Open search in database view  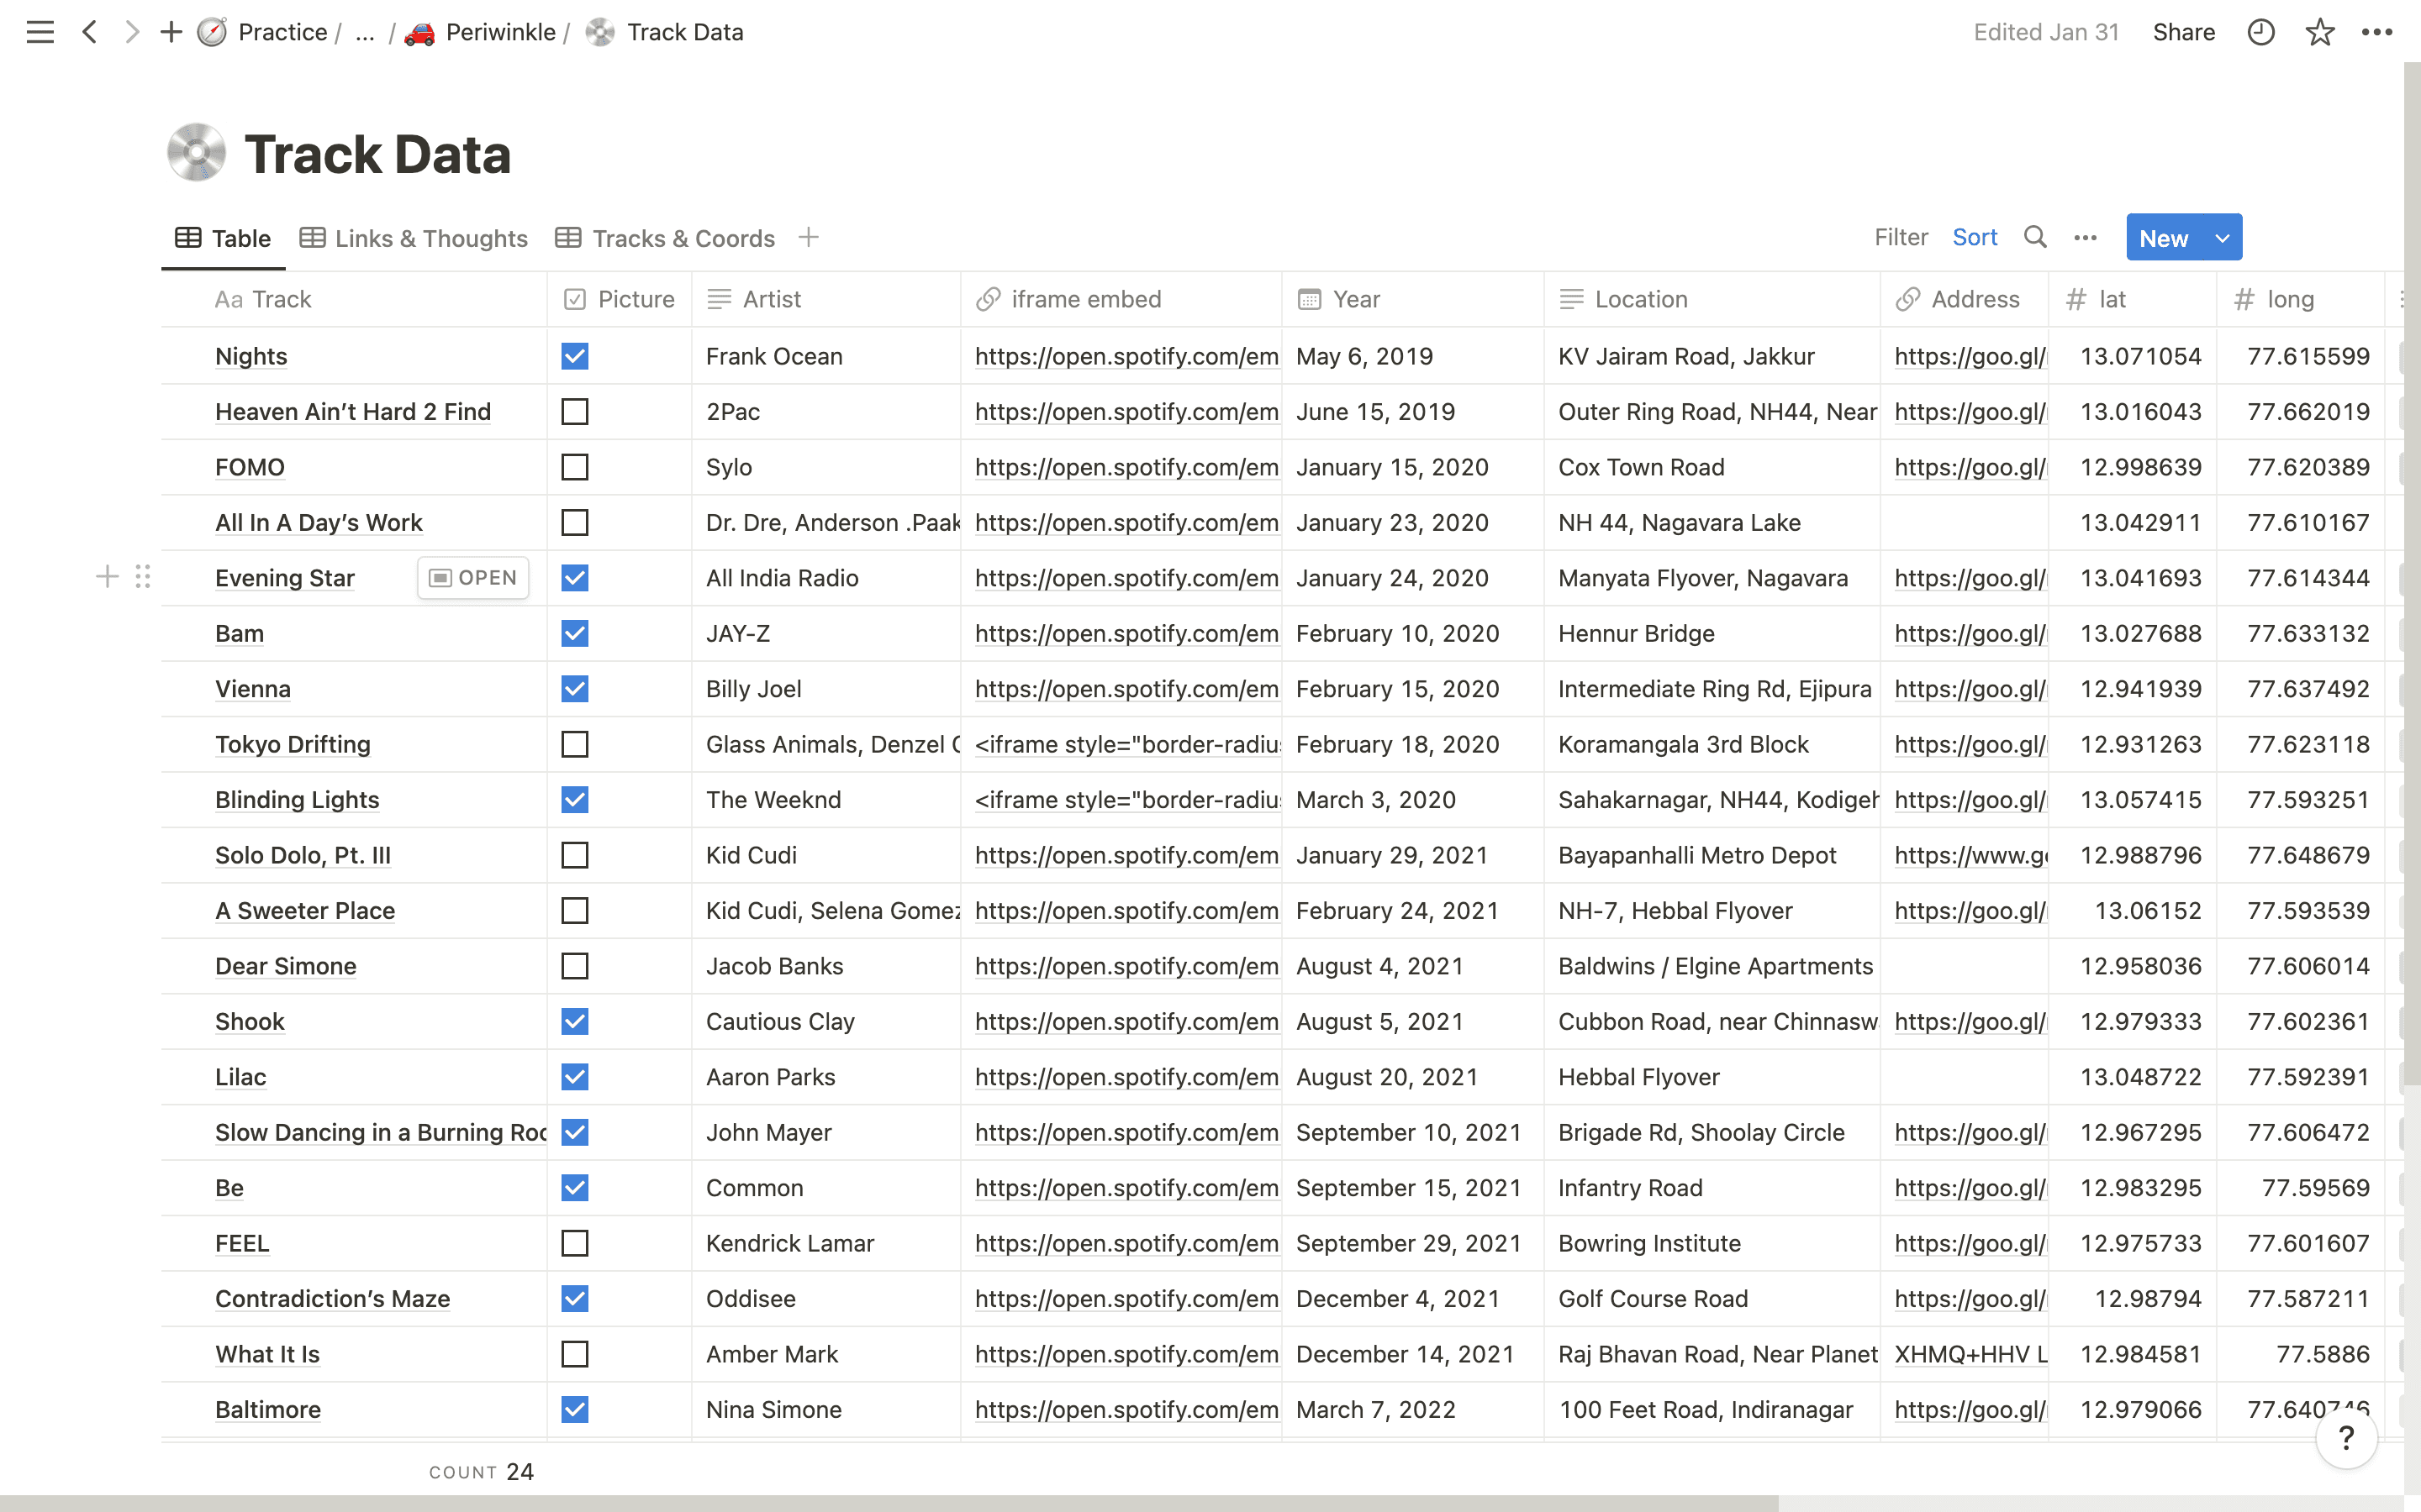pos(2035,237)
